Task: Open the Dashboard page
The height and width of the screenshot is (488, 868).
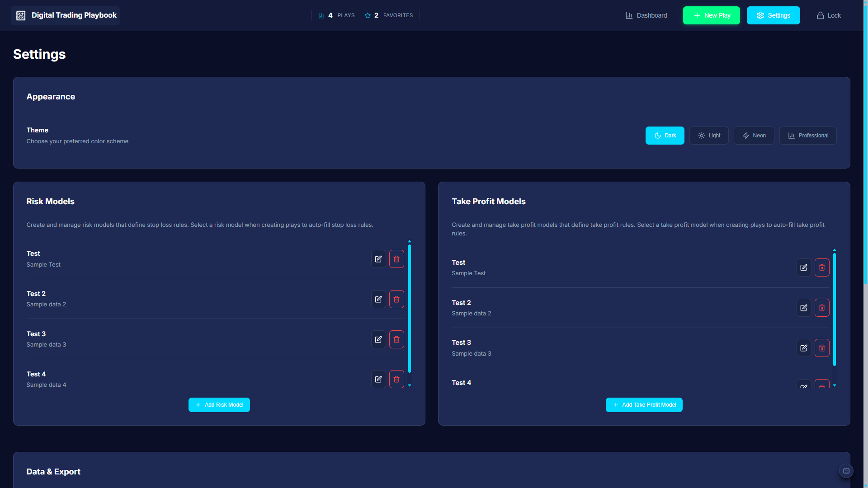Action: (x=646, y=15)
